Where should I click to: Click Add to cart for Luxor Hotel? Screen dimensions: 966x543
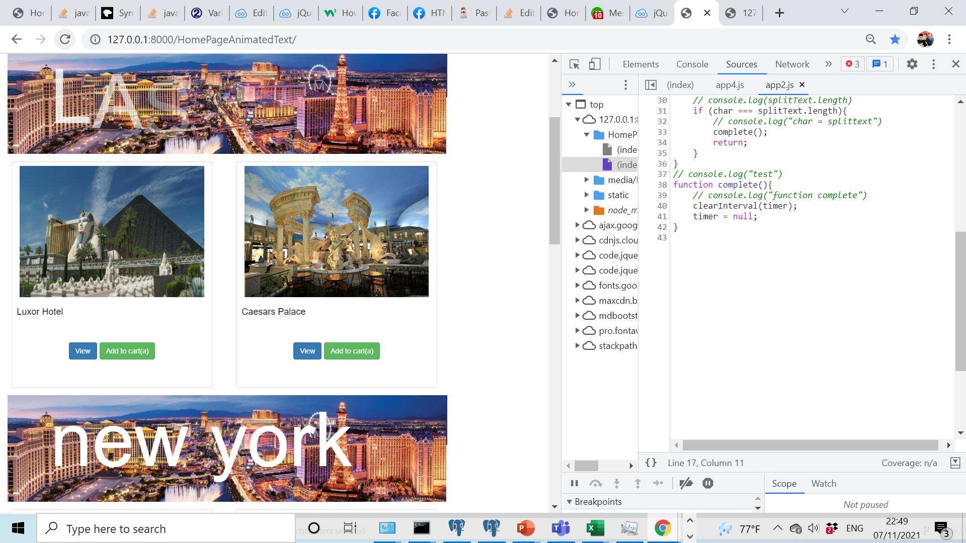[x=127, y=351]
